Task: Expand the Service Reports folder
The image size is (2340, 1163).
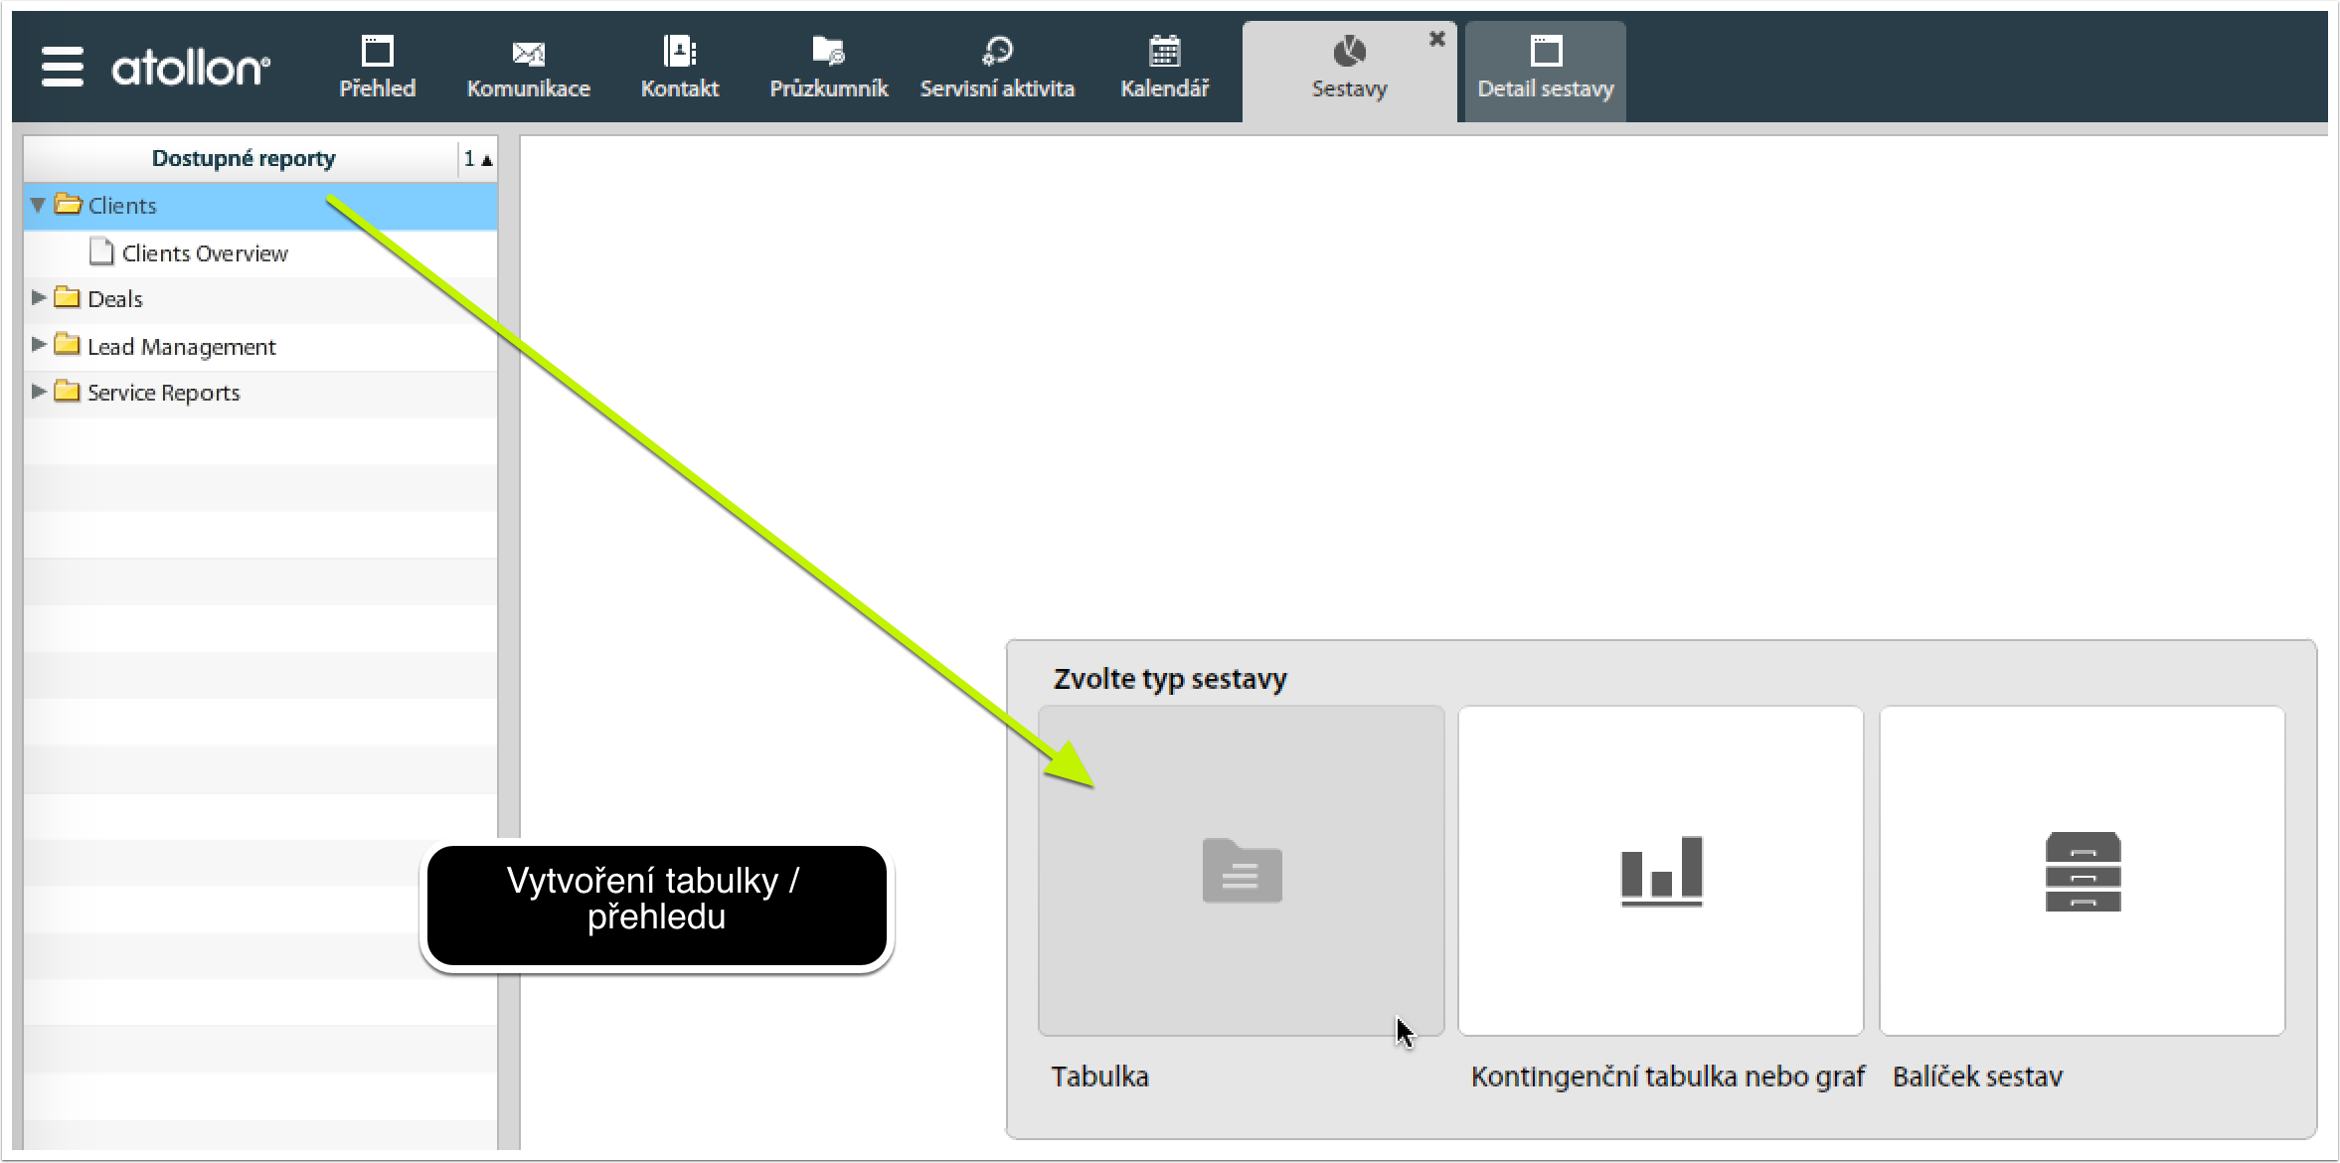Action: click(39, 391)
